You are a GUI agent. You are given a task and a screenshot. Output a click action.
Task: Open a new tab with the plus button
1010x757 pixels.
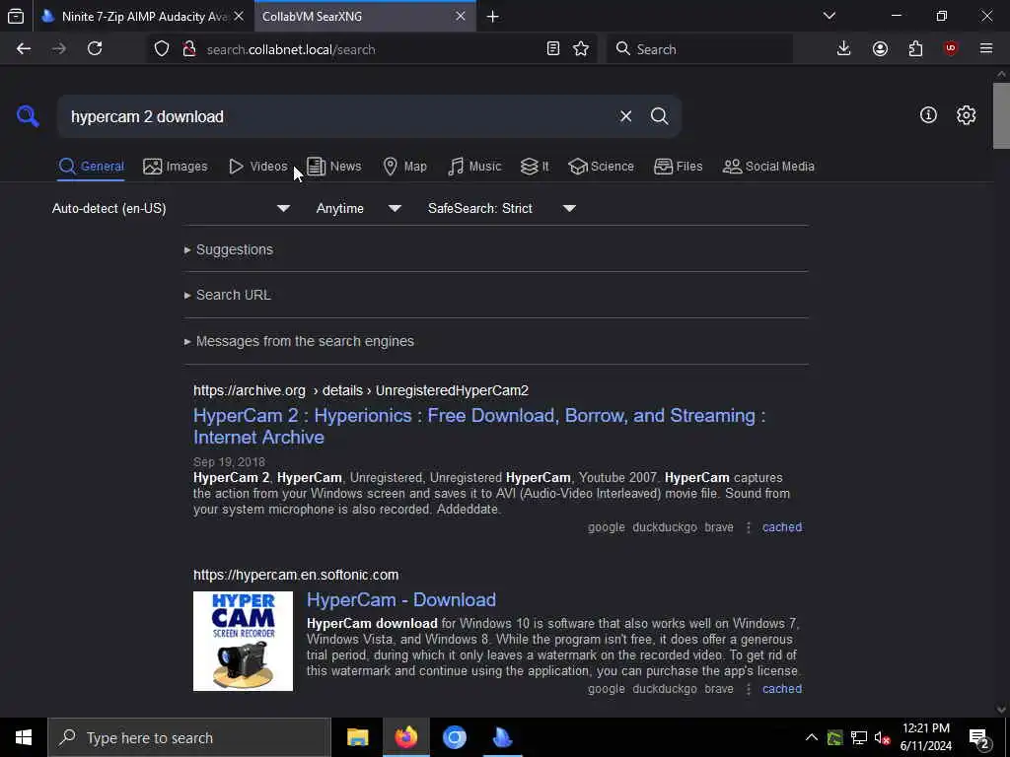click(x=493, y=17)
